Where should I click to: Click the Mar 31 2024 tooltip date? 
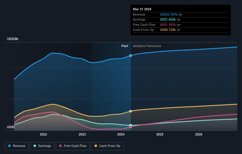pyautogui.click(x=142, y=9)
